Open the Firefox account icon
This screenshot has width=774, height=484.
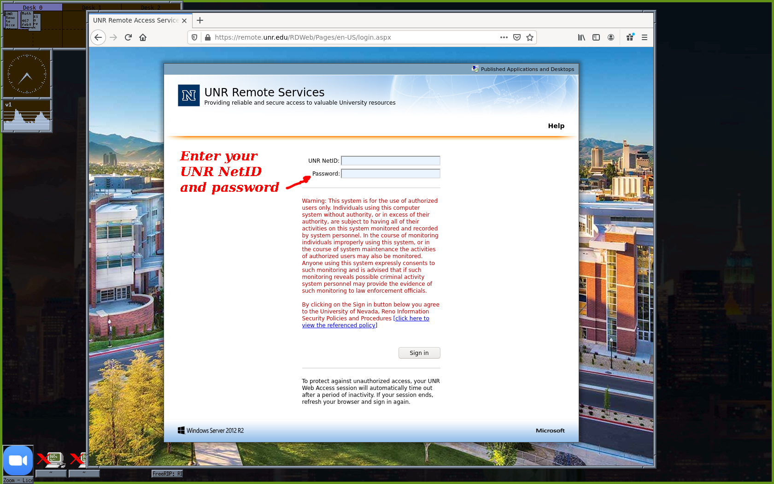click(611, 37)
